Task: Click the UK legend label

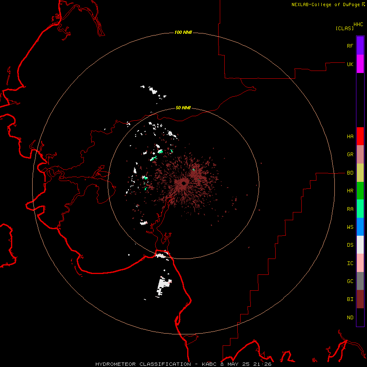Action: tap(350, 64)
